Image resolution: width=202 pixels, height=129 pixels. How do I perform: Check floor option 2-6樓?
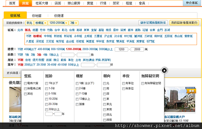click(x=77, y=89)
